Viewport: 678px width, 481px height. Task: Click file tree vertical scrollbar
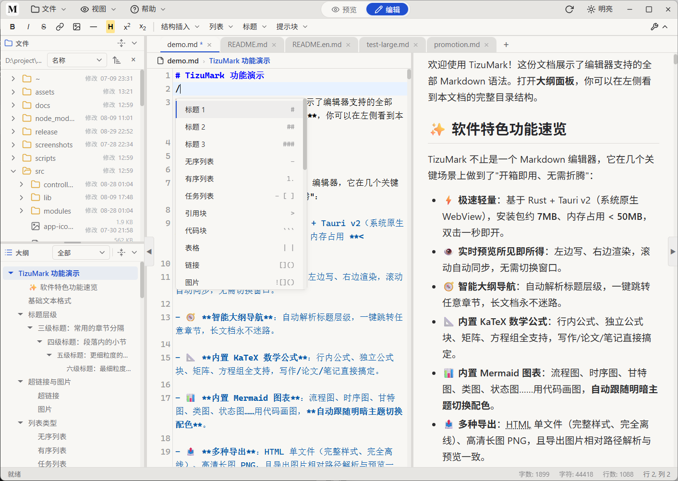point(142,88)
